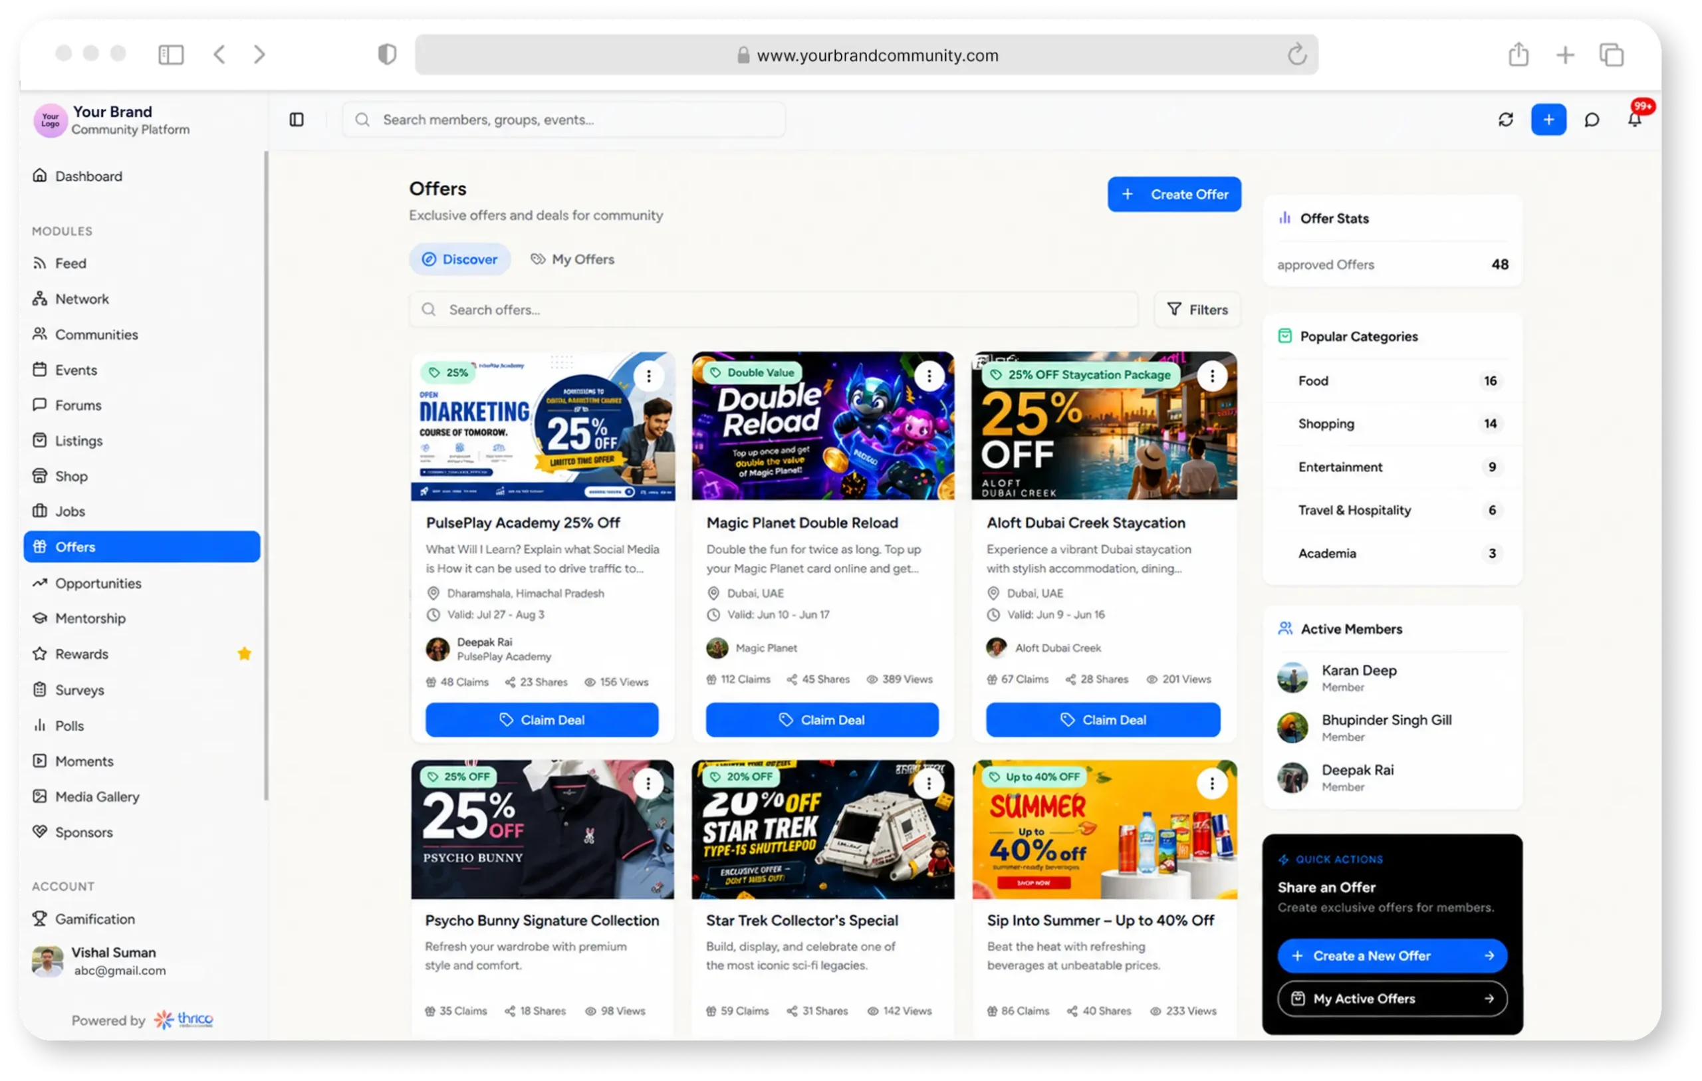Open options menu on Sip Into Summer card
The height and width of the screenshot is (1081, 1702).
point(1211,783)
